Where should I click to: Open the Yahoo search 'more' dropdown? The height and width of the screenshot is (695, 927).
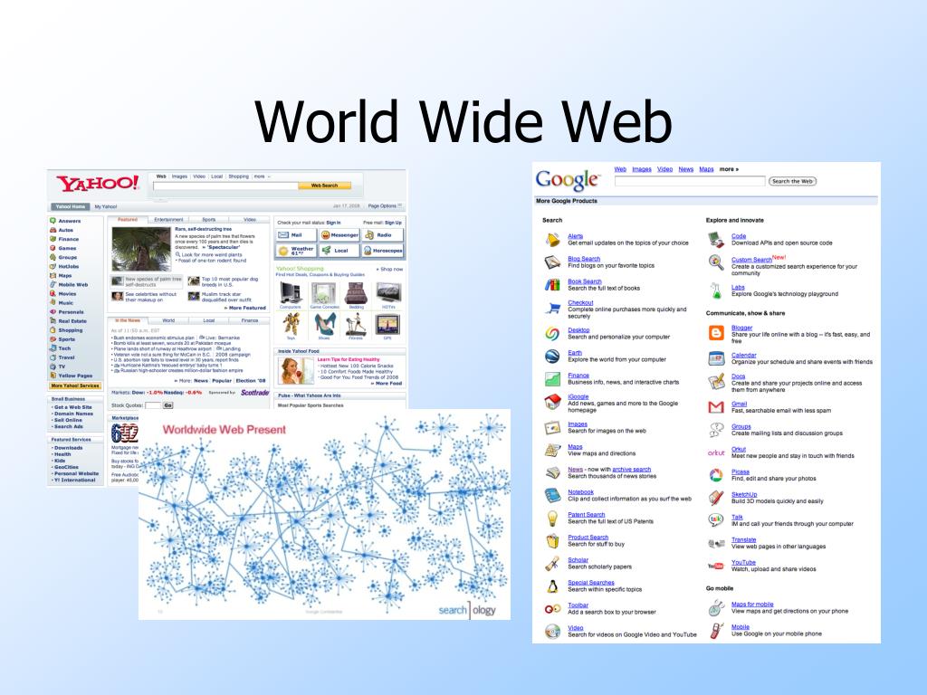[262, 176]
